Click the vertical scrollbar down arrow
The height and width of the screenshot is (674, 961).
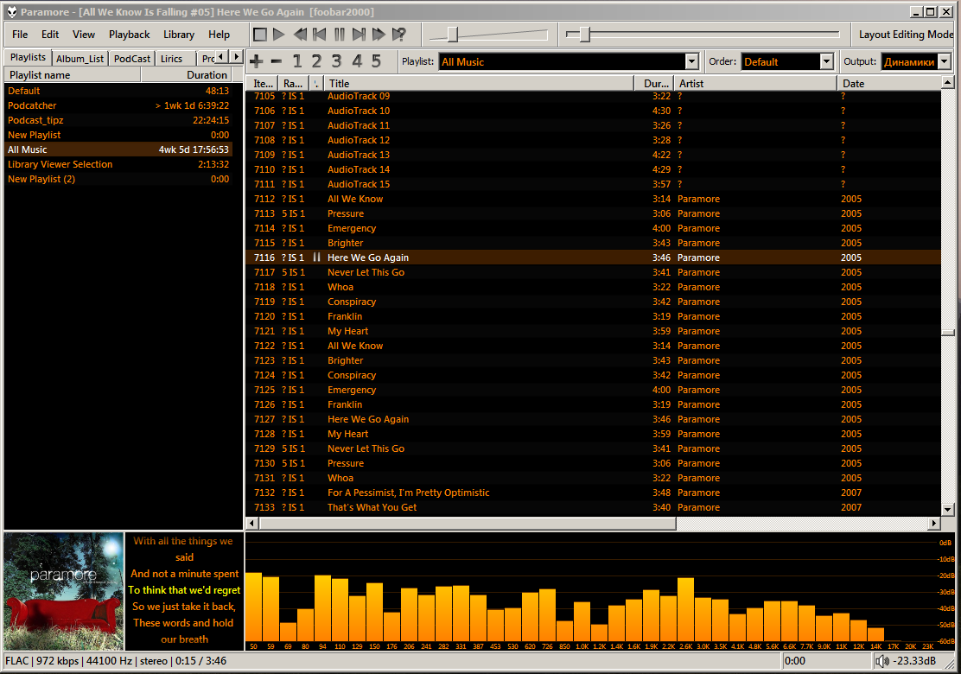point(947,509)
